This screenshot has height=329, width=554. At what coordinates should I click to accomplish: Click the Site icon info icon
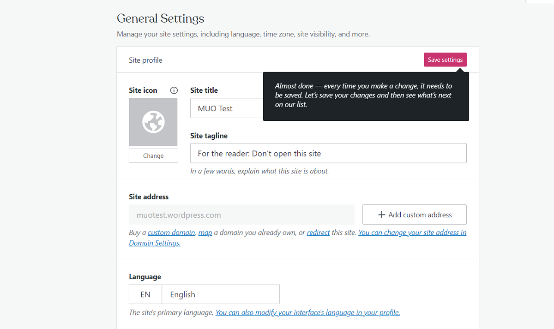point(174,90)
